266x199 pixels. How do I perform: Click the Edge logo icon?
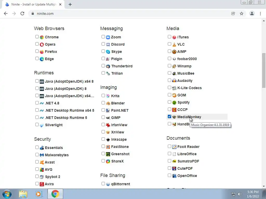(42, 59)
